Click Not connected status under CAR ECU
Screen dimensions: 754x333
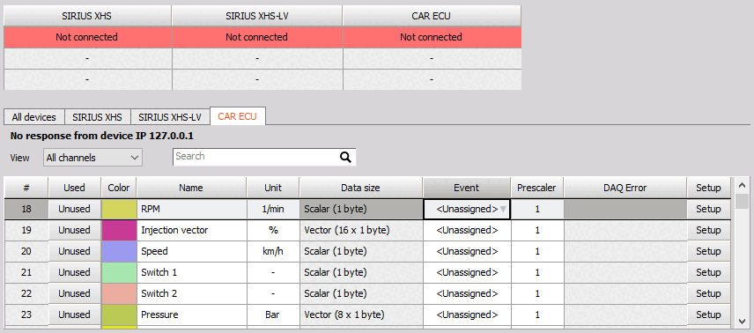click(x=432, y=37)
